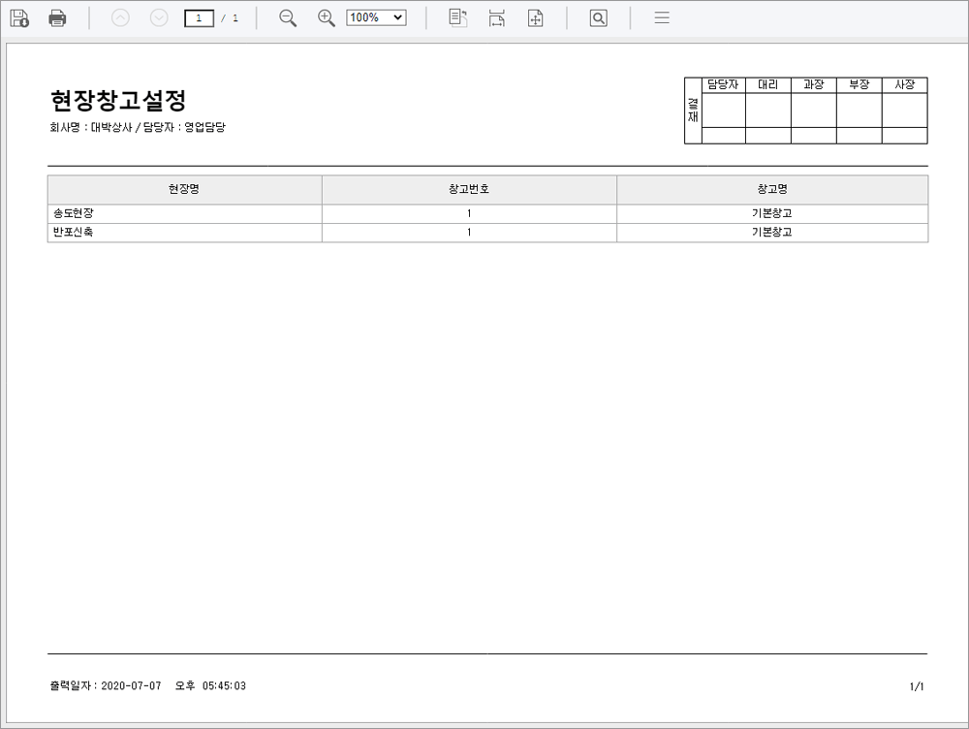Click the fit width icon
Image resolution: width=969 pixels, height=729 pixels.
pos(497,17)
